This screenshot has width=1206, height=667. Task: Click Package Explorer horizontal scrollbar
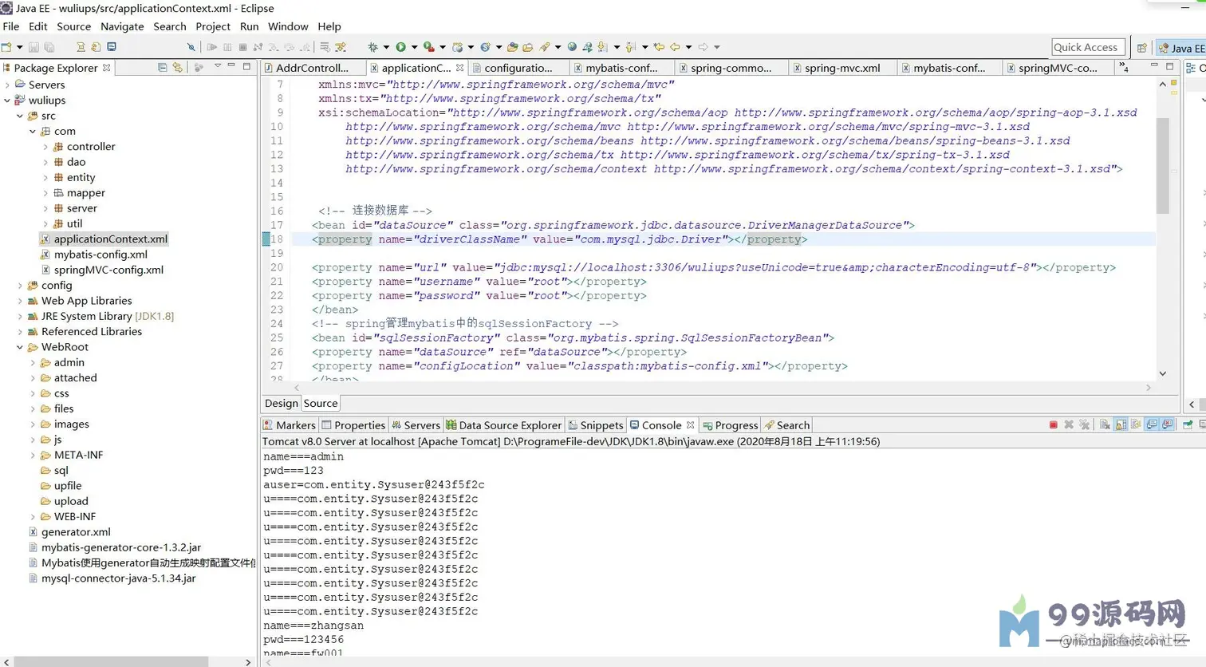(x=112, y=661)
